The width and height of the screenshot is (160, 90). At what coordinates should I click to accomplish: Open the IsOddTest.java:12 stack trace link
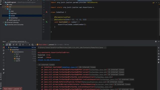(69, 67)
